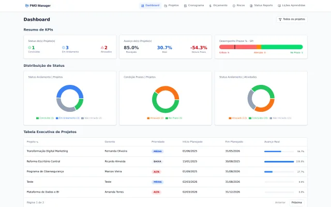Click the BAIXA priority badge
Viewport: 331px width, 207px height.
point(157,161)
